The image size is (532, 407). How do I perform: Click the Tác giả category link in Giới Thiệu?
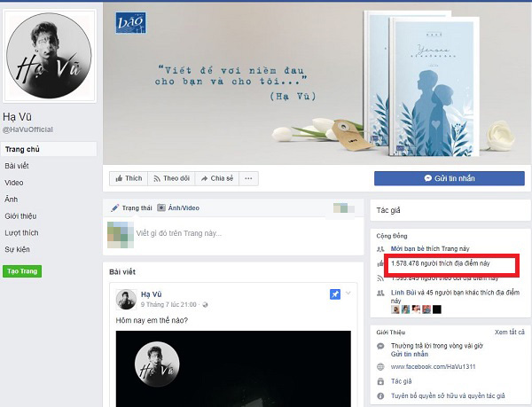pyautogui.click(x=401, y=381)
